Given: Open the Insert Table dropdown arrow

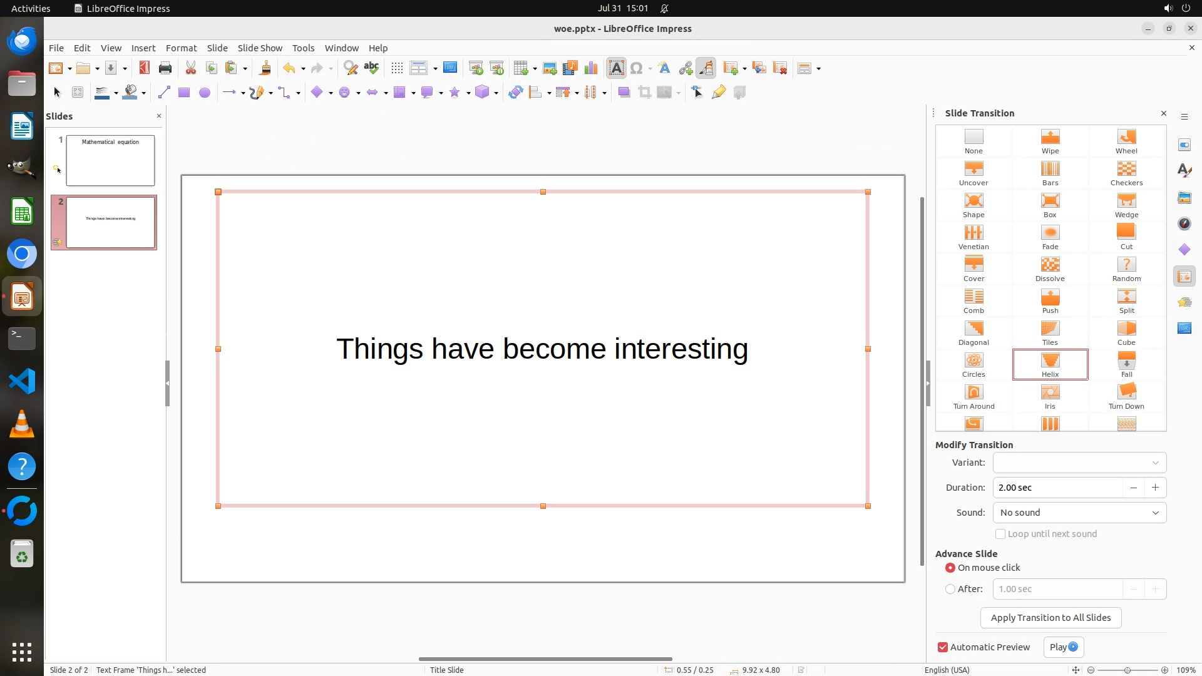Looking at the screenshot, I should pyautogui.click(x=534, y=69).
